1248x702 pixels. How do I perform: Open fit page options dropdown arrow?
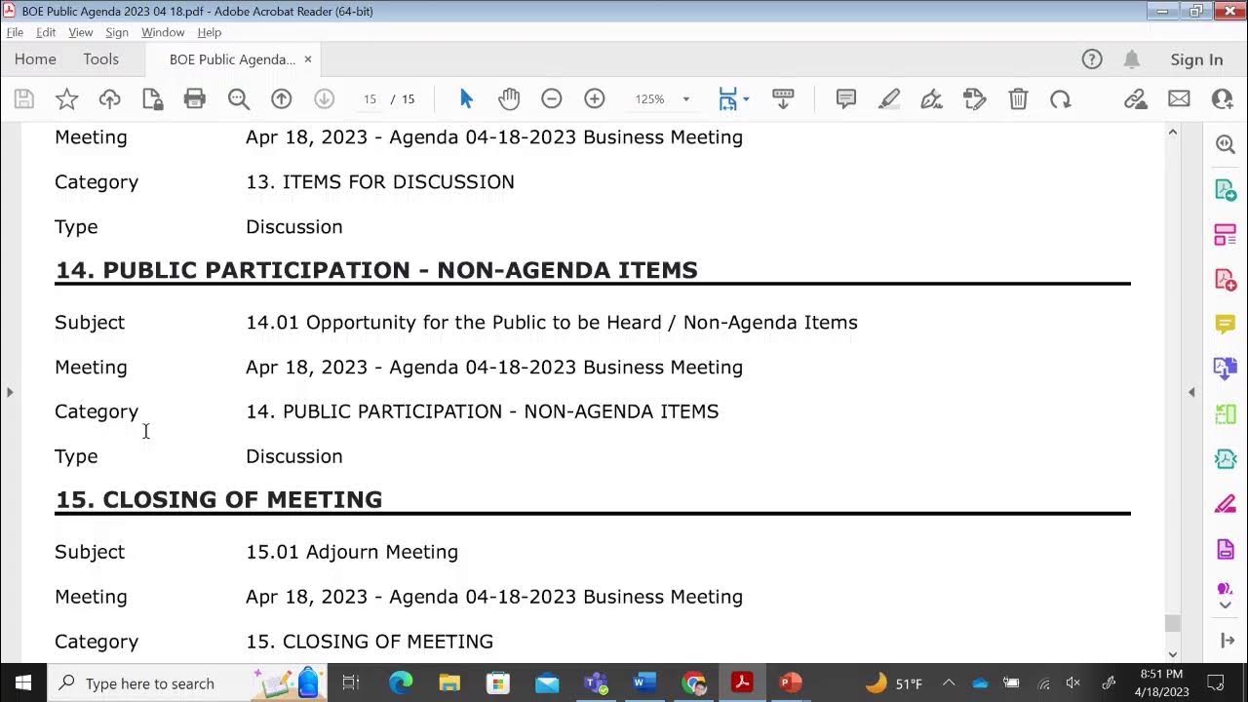pyautogui.click(x=746, y=98)
